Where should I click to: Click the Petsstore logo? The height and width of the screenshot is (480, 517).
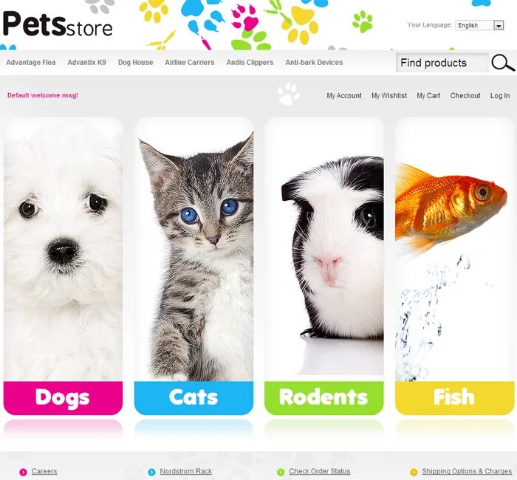coord(58,24)
